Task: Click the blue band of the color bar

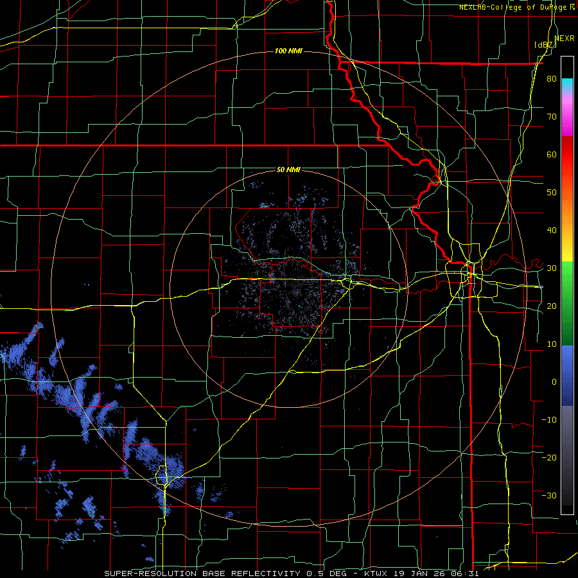Action: (x=567, y=374)
